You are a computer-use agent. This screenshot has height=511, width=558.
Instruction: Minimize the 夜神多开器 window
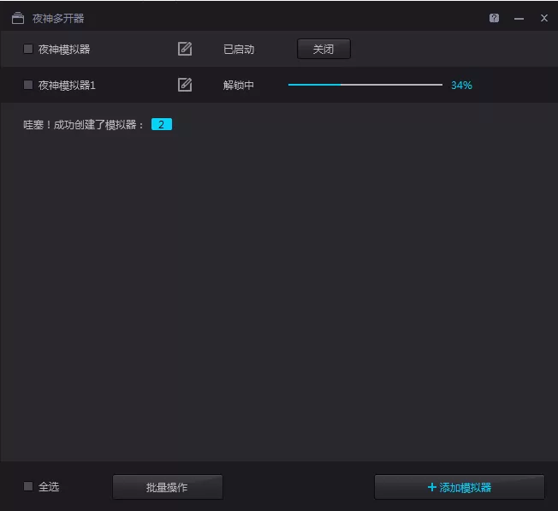(x=519, y=19)
